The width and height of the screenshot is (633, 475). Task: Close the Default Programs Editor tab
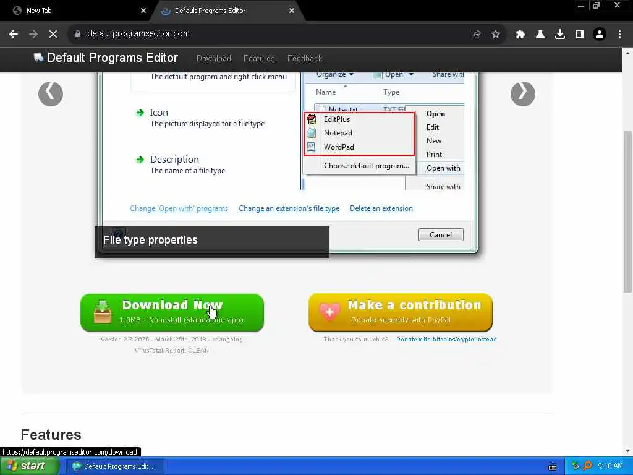[x=292, y=11]
